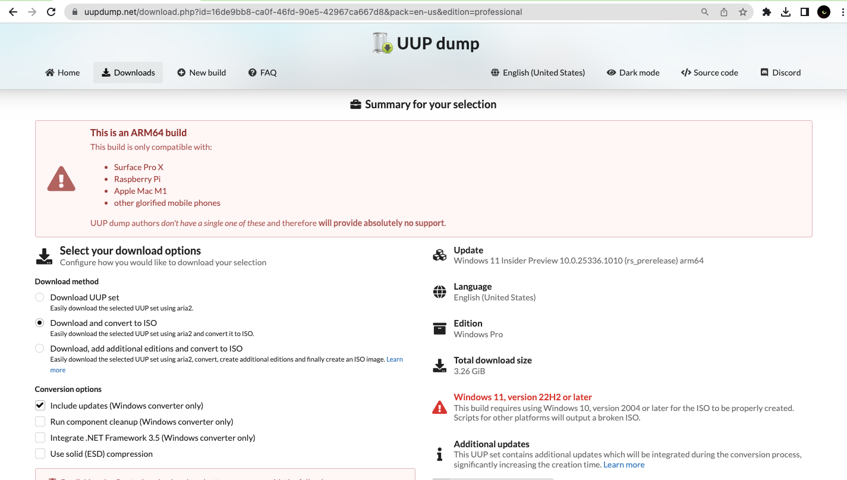
Task: Enable Integrate .NET Framework 3.5 checkbox
Action: click(x=40, y=438)
